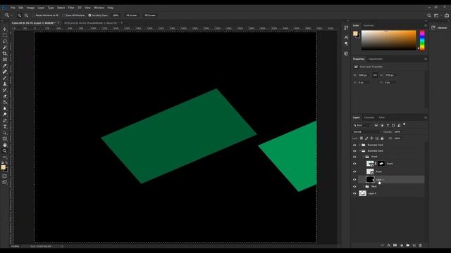The height and width of the screenshot is (253, 451).
Task: Open the Opacity value dropdown
Action: coord(402,132)
